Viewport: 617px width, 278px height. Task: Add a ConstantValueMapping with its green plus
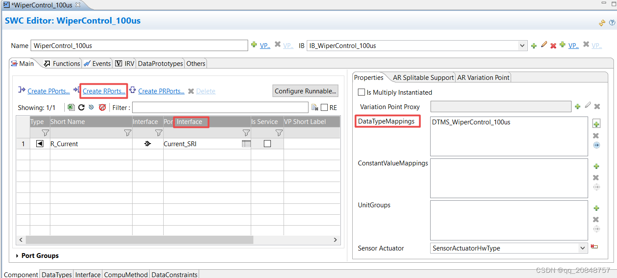click(596, 166)
